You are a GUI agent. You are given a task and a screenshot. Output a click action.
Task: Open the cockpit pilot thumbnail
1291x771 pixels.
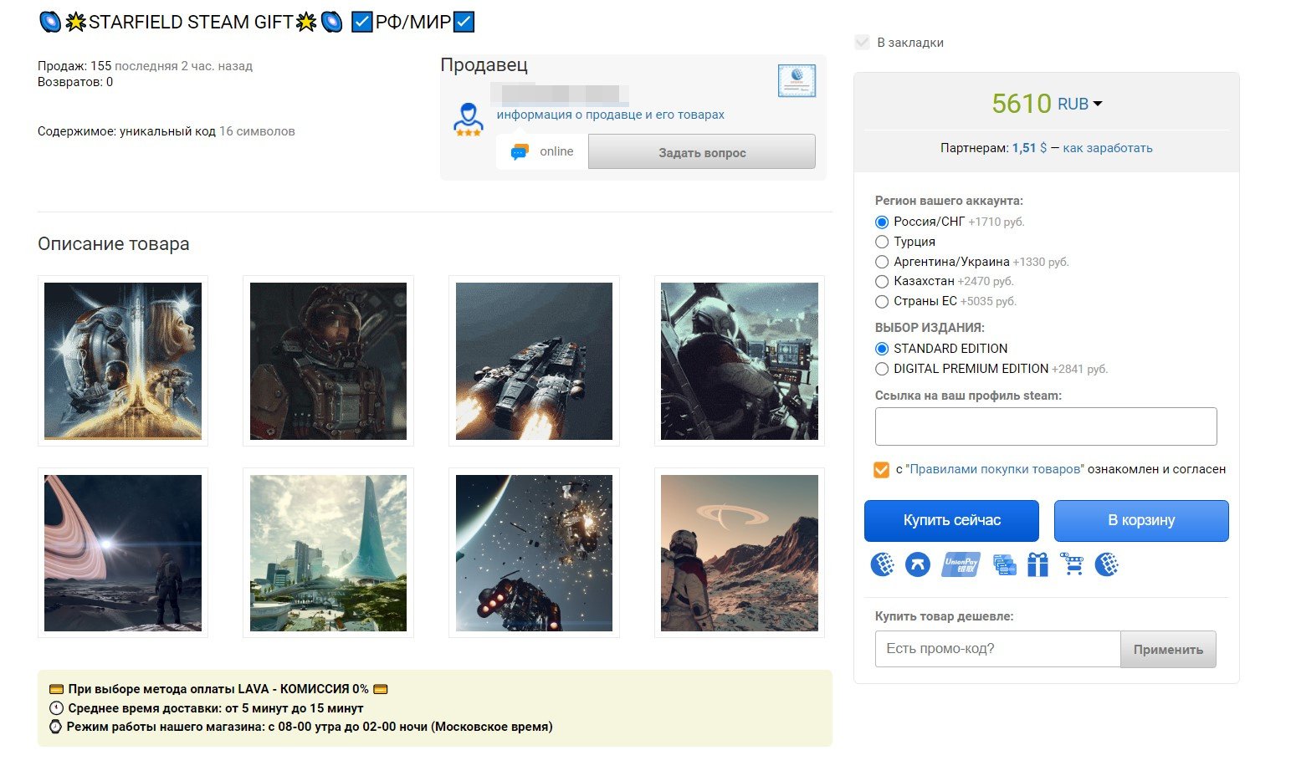point(740,361)
